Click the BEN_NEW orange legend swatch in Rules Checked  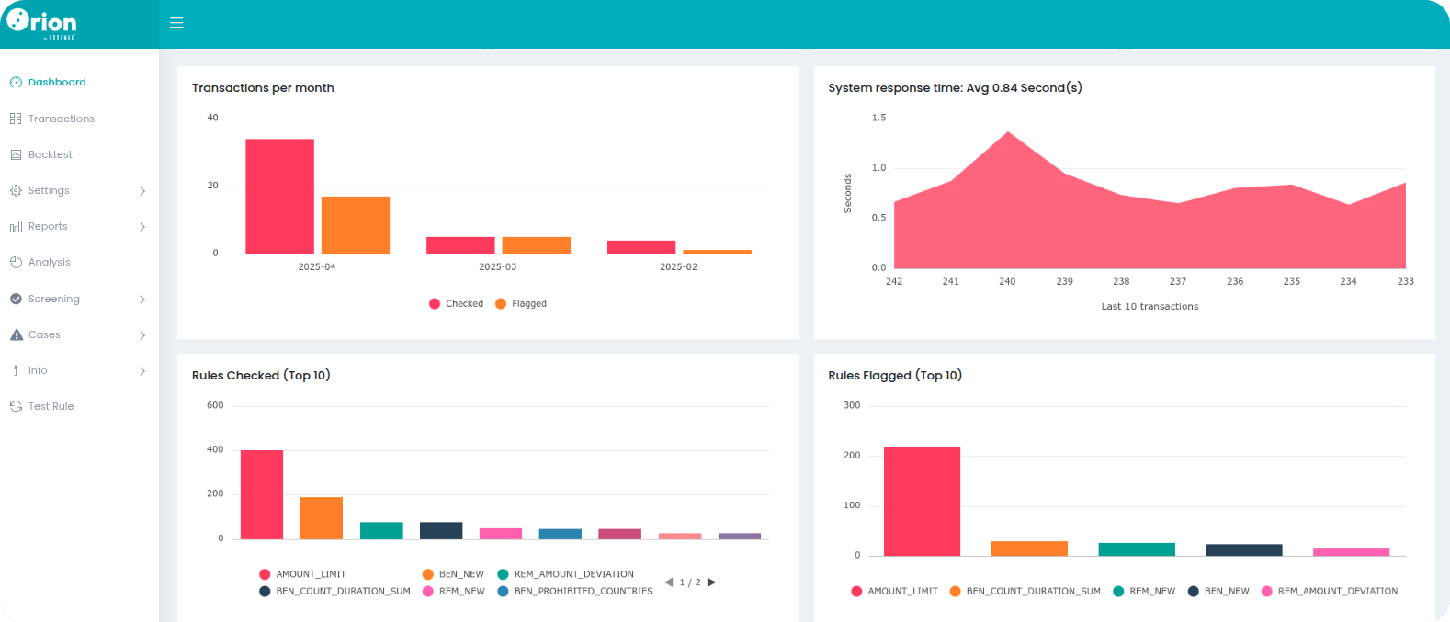(x=427, y=574)
